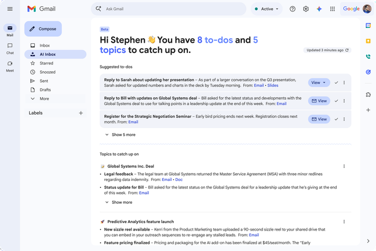The height and width of the screenshot is (251, 376).
Task: Open options for Global Systems Inc. Deal topic
Action: point(344,166)
